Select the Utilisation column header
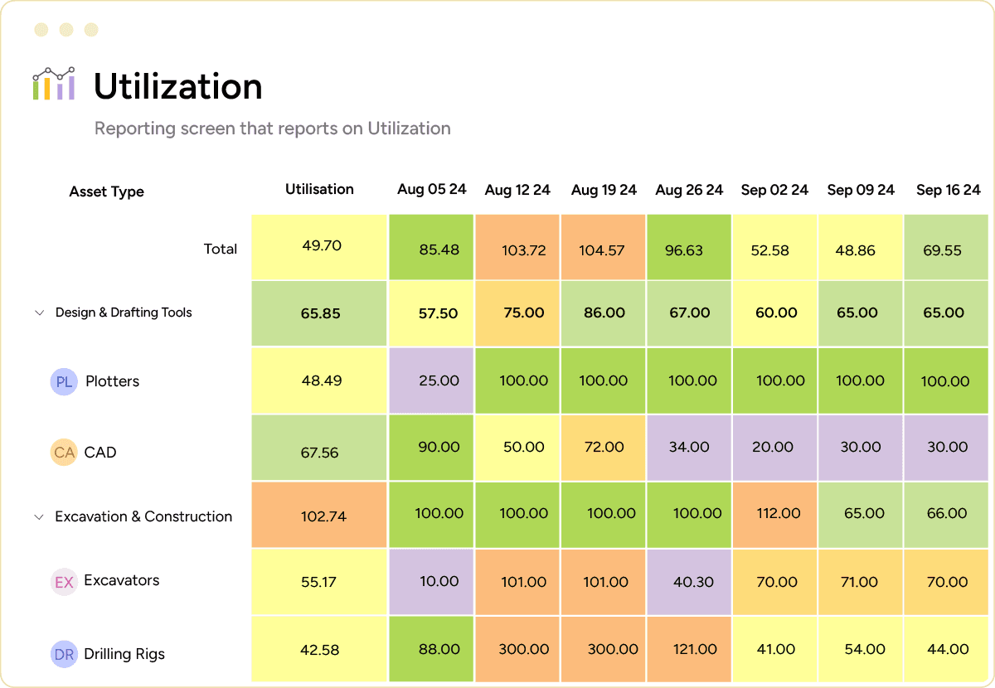This screenshot has height=688, width=995. [319, 189]
